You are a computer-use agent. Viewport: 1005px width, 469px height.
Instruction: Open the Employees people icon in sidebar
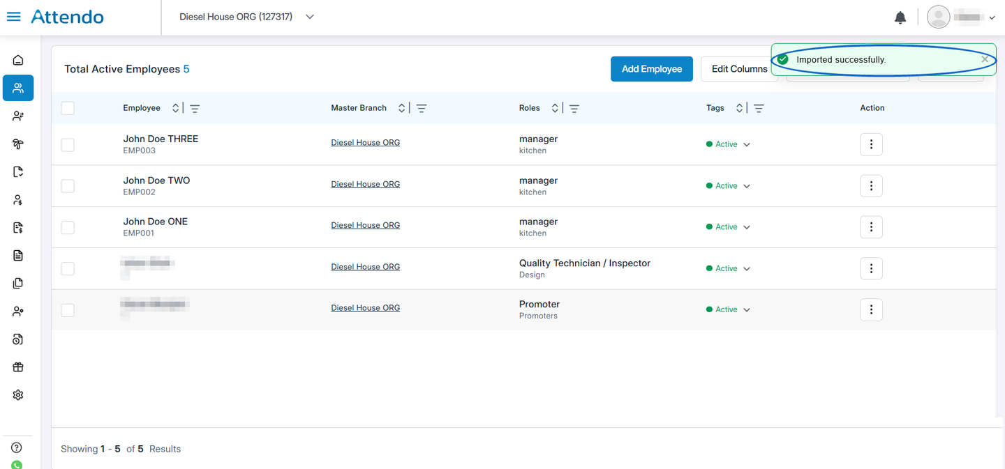click(18, 88)
